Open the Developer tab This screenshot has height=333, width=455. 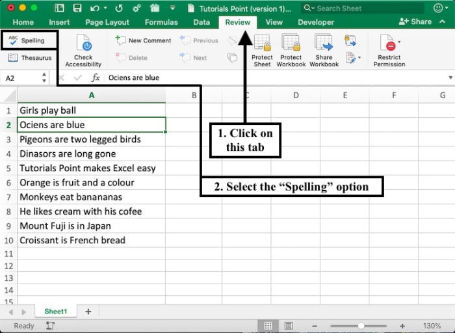(x=316, y=22)
